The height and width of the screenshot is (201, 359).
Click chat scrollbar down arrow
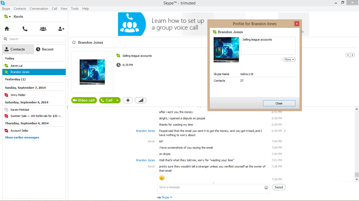coord(357,179)
